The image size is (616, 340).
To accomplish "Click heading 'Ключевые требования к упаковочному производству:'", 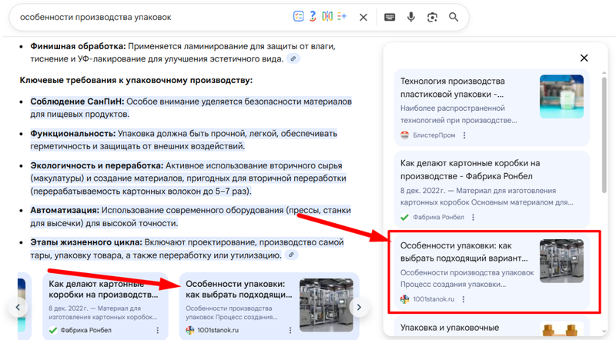I will click(136, 80).
